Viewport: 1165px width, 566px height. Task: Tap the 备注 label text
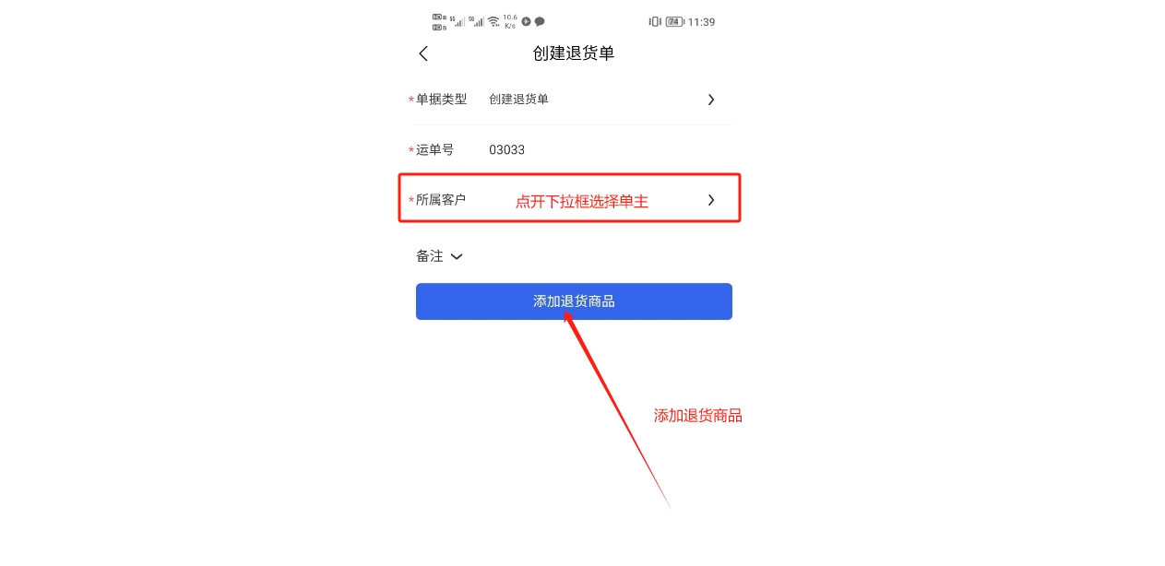(x=430, y=257)
